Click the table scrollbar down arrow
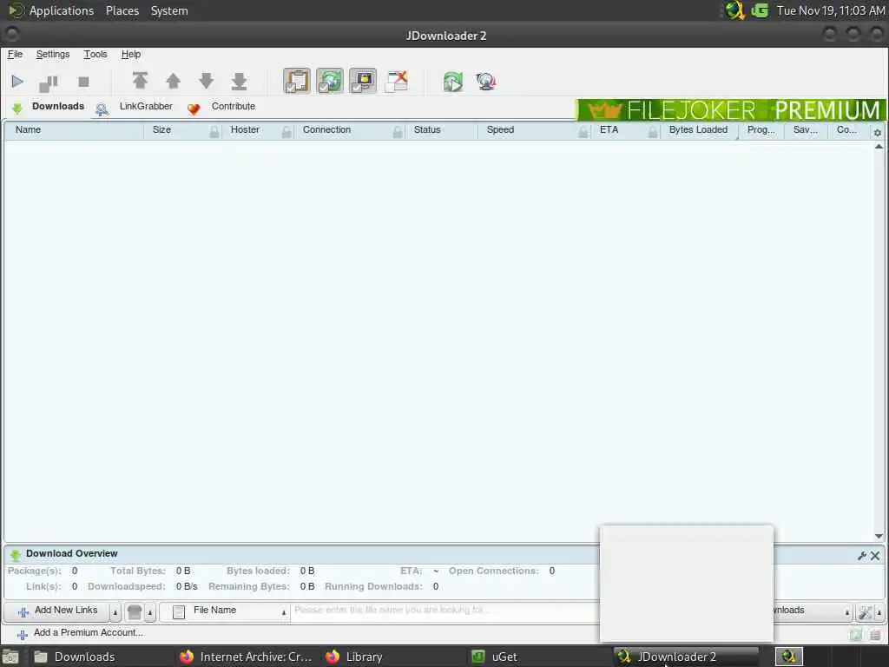Viewport: 889px width, 667px height. (879, 536)
